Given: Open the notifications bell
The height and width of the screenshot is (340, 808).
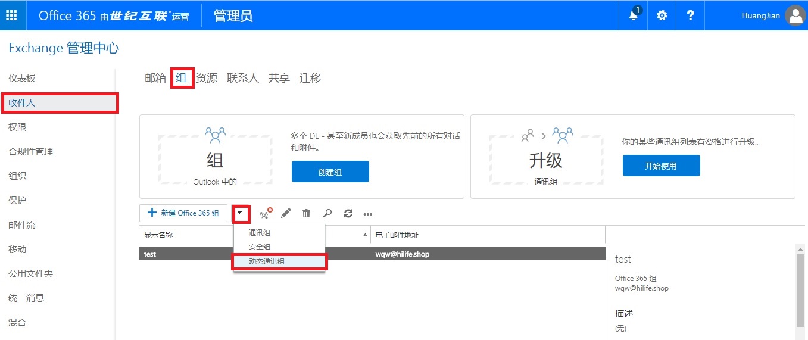Looking at the screenshot, I should coord(634,15).
